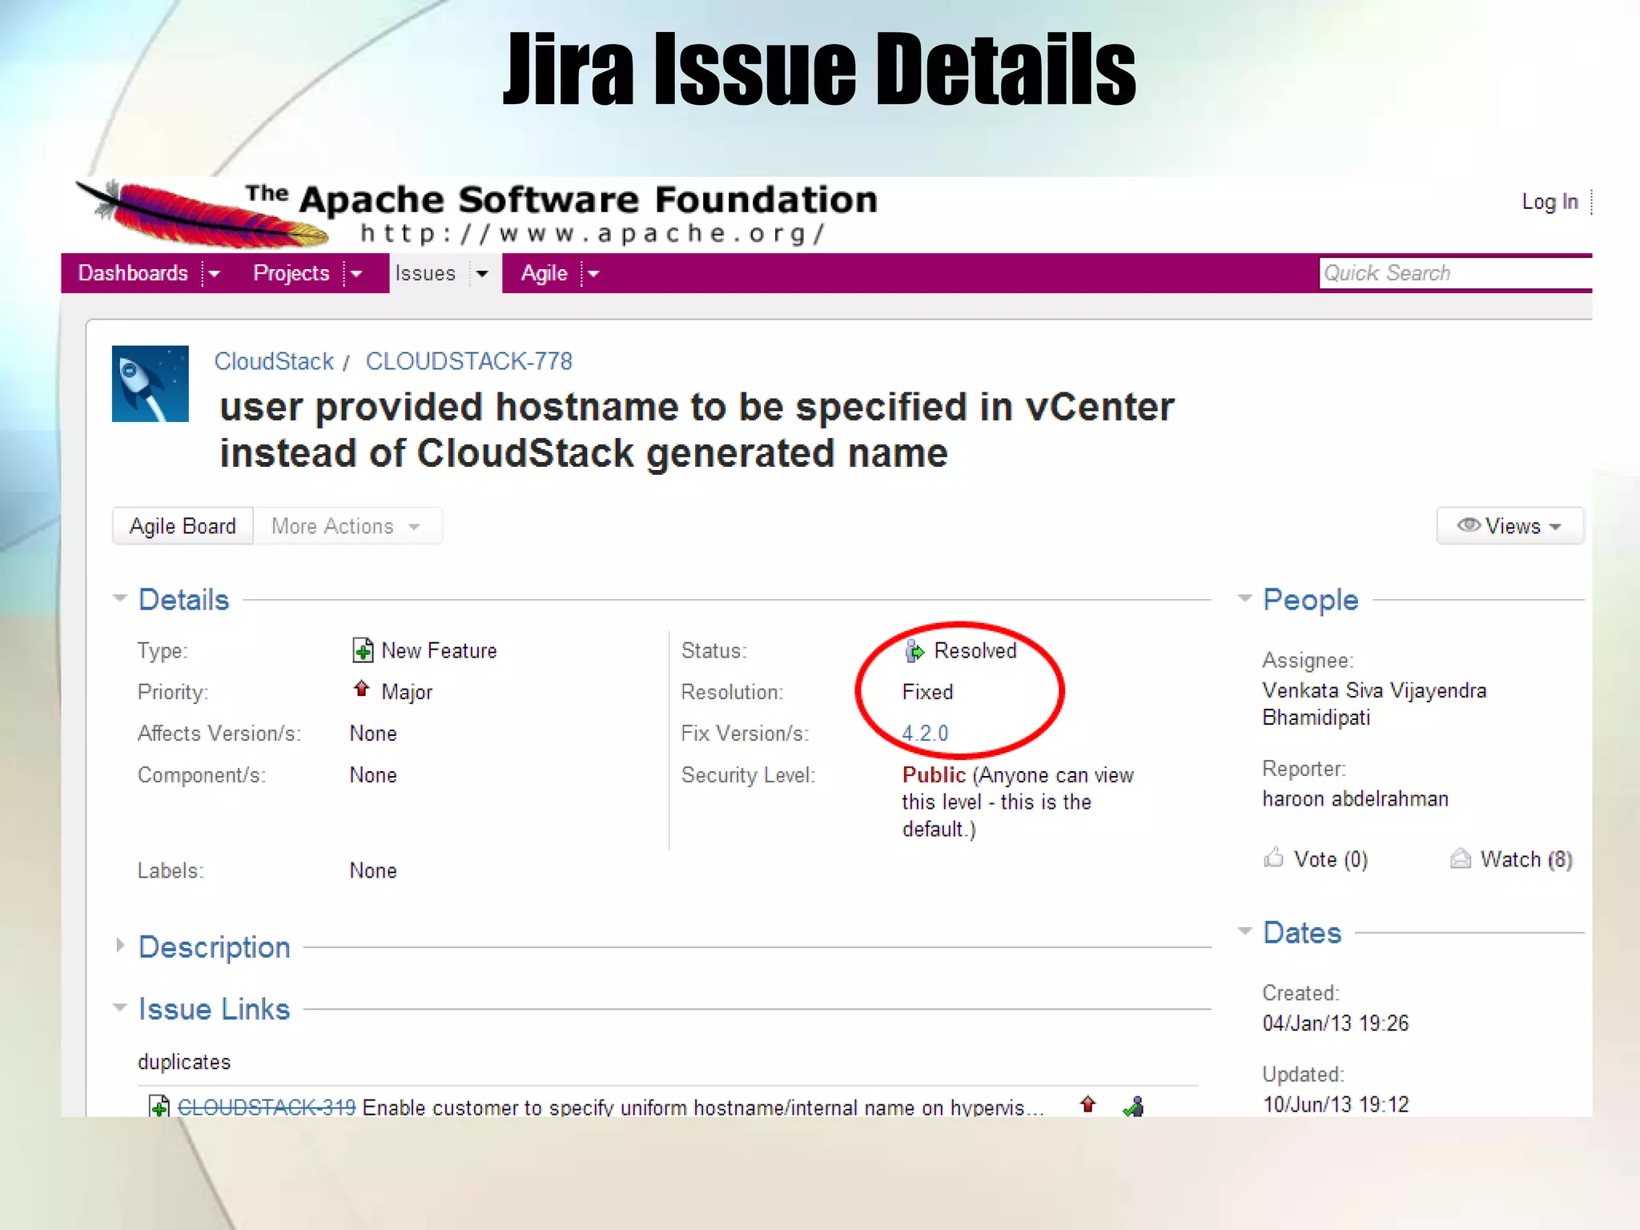This screenshot has height=1230, width=1640.
Task: Collapse the People section
Action: coord(1245,598)
